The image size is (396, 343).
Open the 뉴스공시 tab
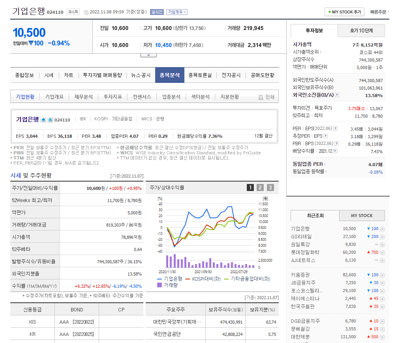coord(141,75)
